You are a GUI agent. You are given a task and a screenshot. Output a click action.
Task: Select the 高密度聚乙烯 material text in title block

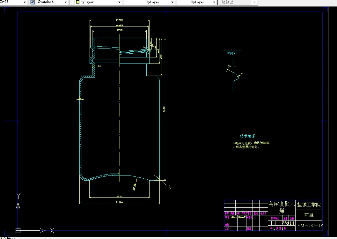pyautogui.click(x=282, y=207)
